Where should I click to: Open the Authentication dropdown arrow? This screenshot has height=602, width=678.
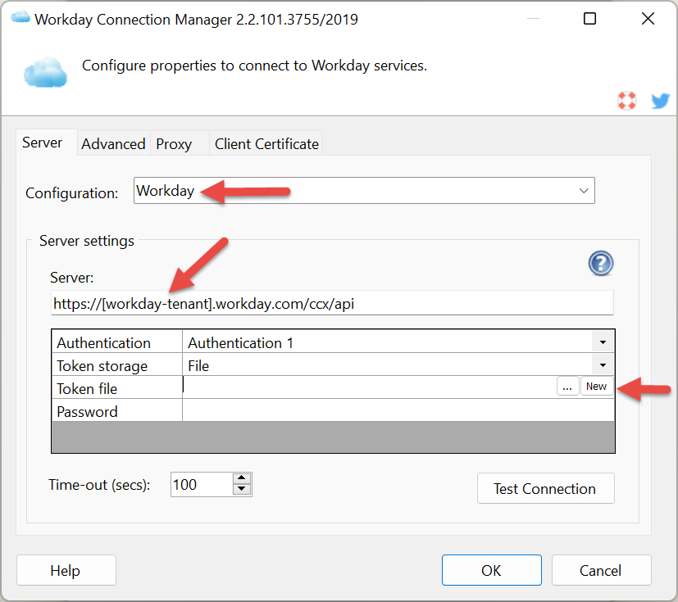tap(603, 342)
